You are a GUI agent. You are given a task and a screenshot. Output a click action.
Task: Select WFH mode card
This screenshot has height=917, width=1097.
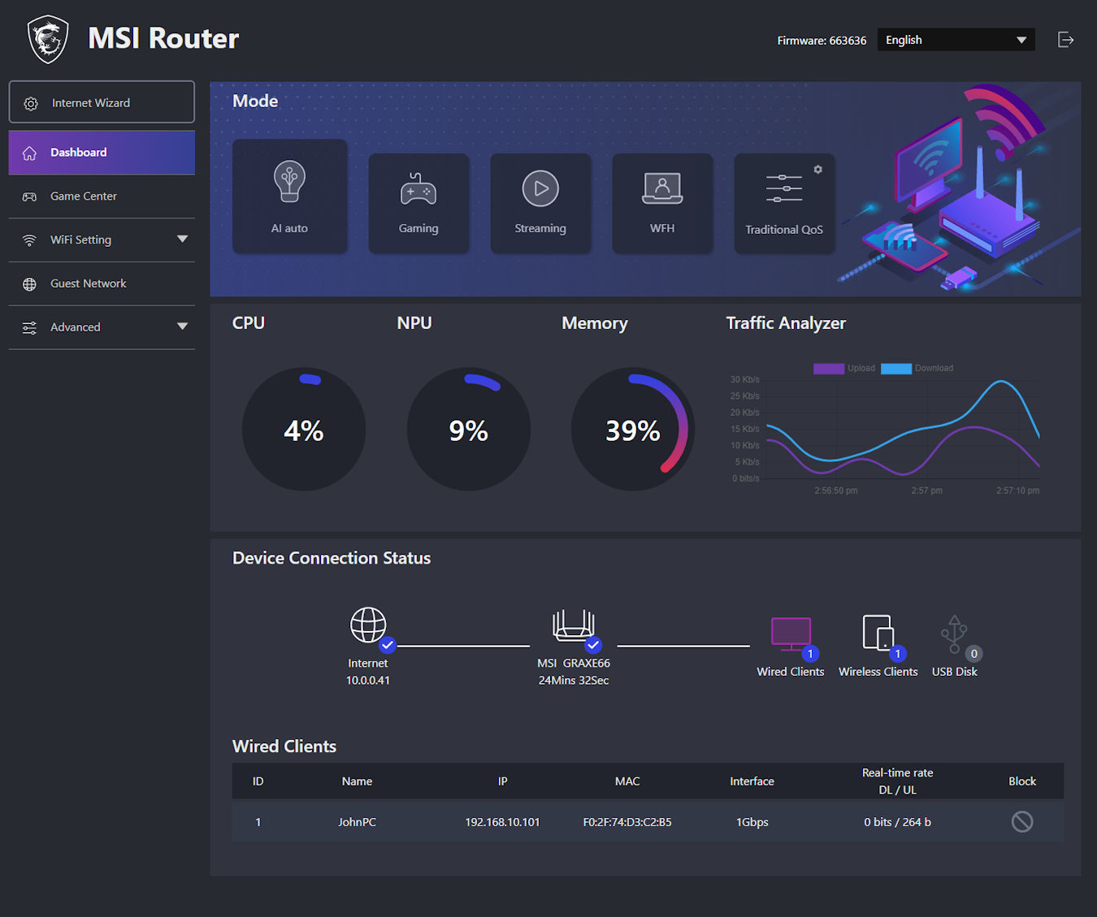(662, 203)
